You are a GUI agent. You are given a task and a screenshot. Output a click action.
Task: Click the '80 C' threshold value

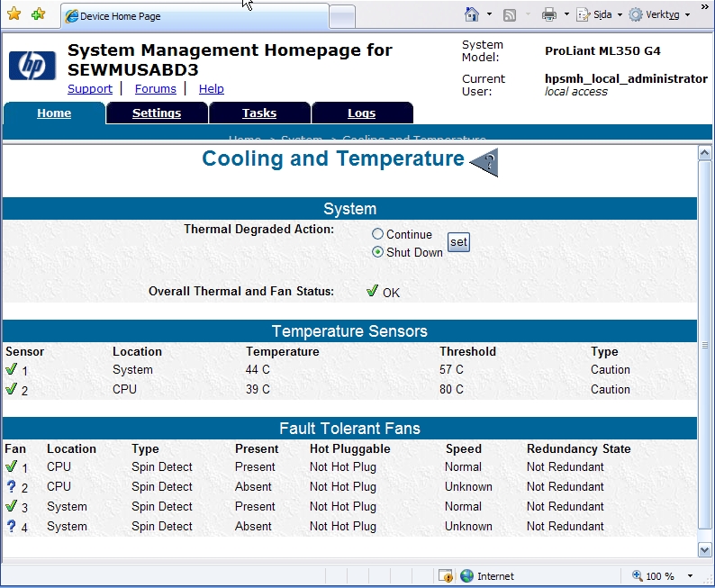click(x=451, y=389)
